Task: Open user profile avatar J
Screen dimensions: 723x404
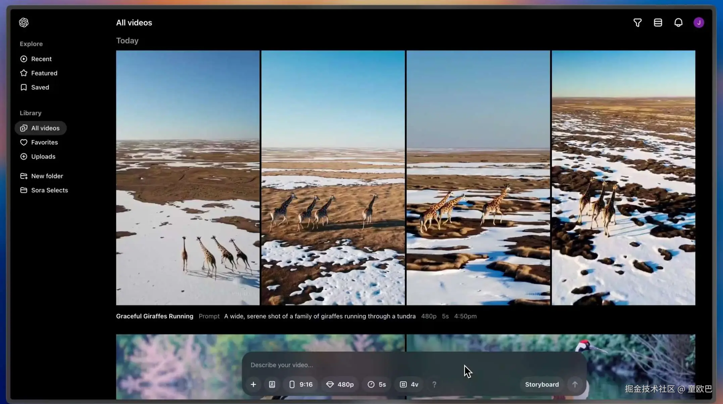Action: [x=699, y=22]
